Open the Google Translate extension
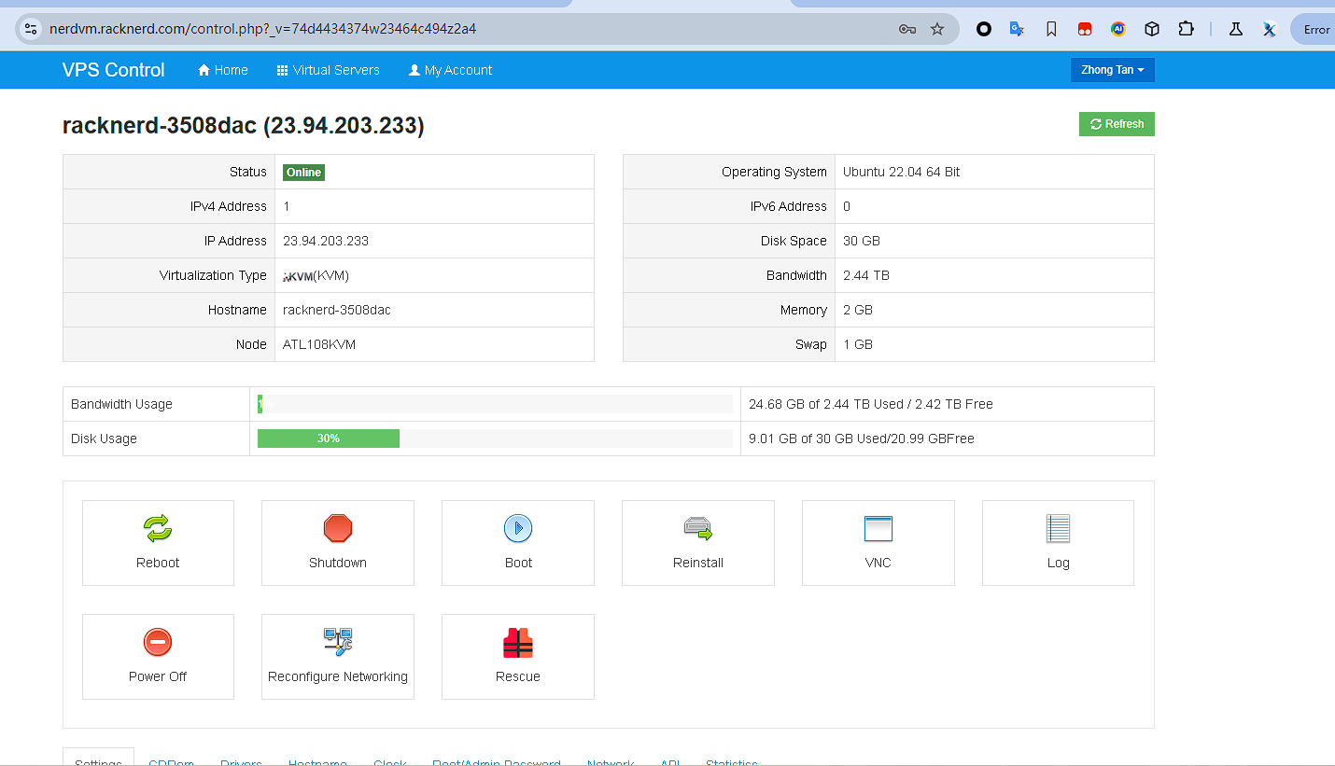Viewport: 1335px width, 766px height. tap(1018, 29)
